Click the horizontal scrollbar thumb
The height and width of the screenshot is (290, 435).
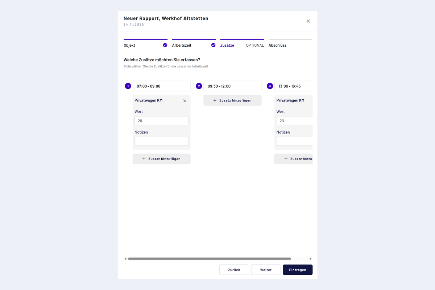[x=209, y=258]
